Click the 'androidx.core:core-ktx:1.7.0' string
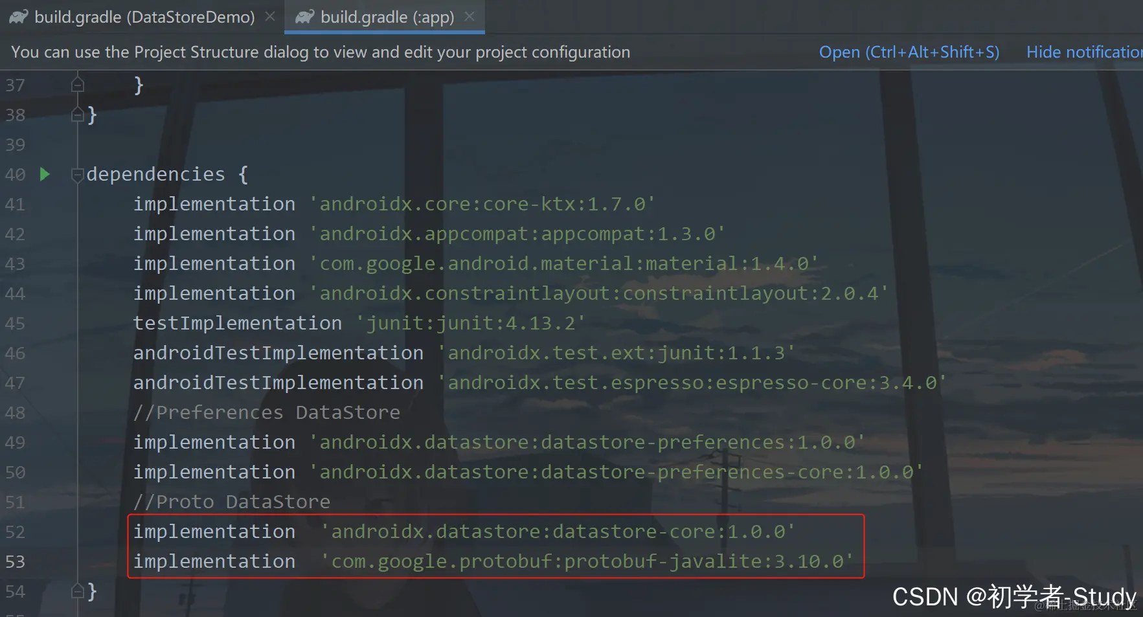1143x617 pixels. [482, 204]
